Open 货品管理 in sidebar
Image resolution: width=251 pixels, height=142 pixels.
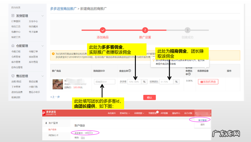click(x=33, y=57)
